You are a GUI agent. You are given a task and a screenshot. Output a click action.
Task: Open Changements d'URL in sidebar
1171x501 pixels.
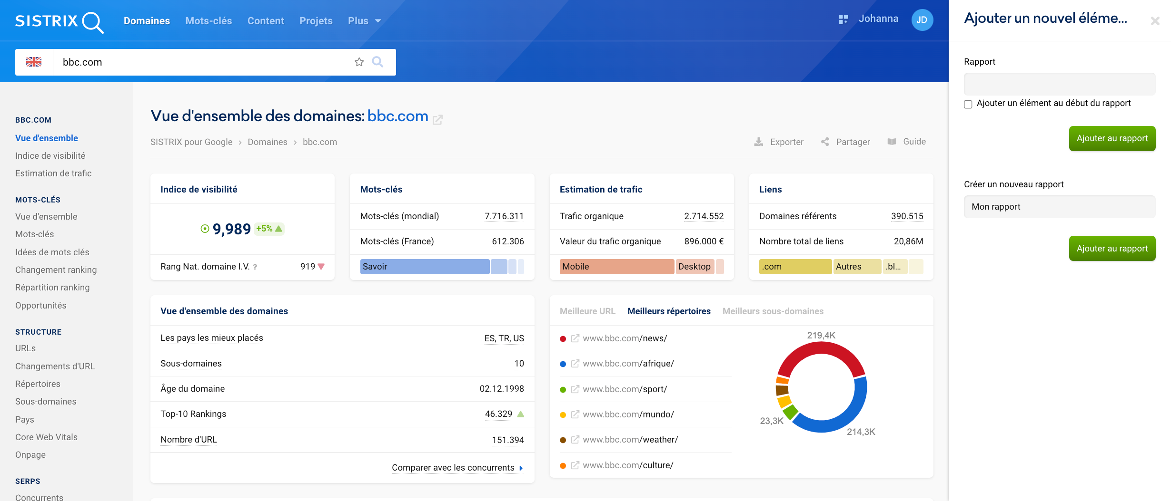pos(55,366)
